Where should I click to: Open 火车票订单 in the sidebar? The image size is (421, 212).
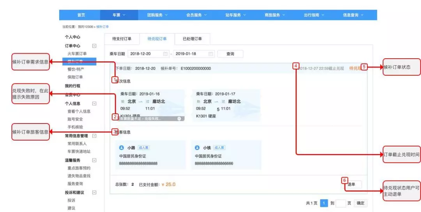point(77,54)
